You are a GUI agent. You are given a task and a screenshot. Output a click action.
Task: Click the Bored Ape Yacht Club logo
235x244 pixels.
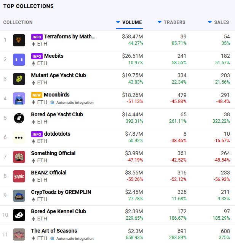click(19, 118)
